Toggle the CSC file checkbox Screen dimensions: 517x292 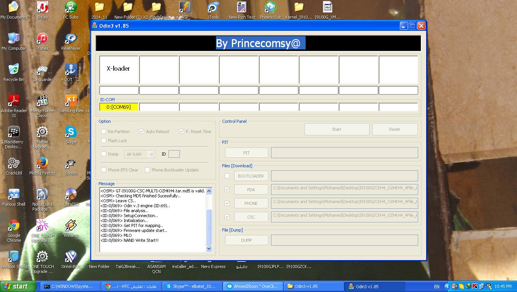[x=227, y=217]
